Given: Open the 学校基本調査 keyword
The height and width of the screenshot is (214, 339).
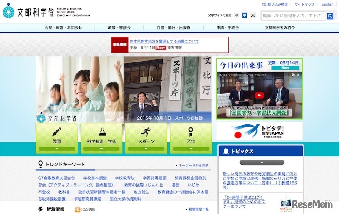Looking at the screenshot, I should coord(95,178).
